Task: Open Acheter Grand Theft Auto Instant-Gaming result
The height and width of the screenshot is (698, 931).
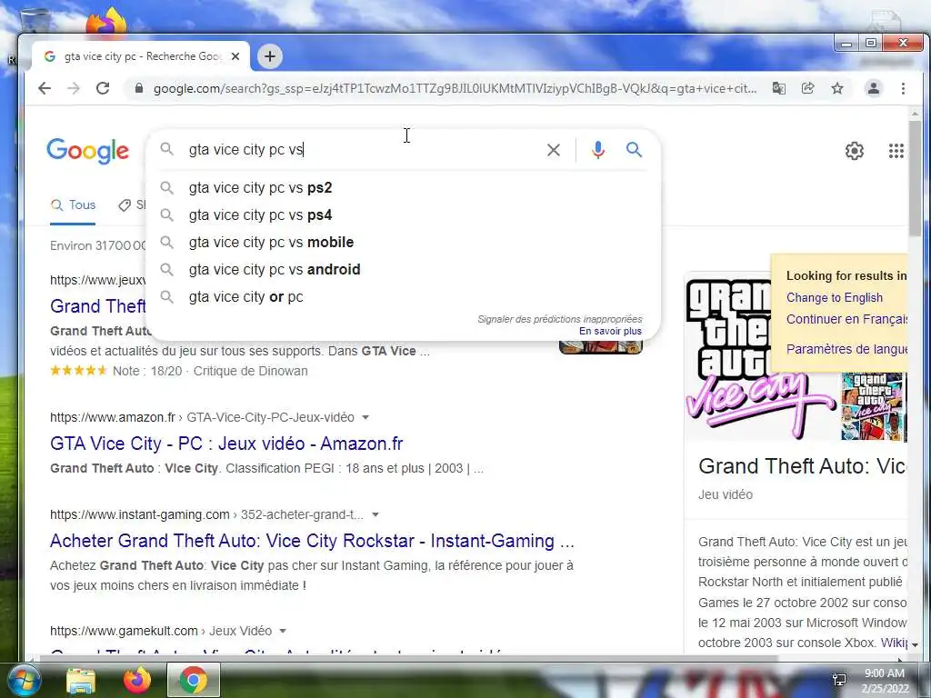Action: coord(312,541)
